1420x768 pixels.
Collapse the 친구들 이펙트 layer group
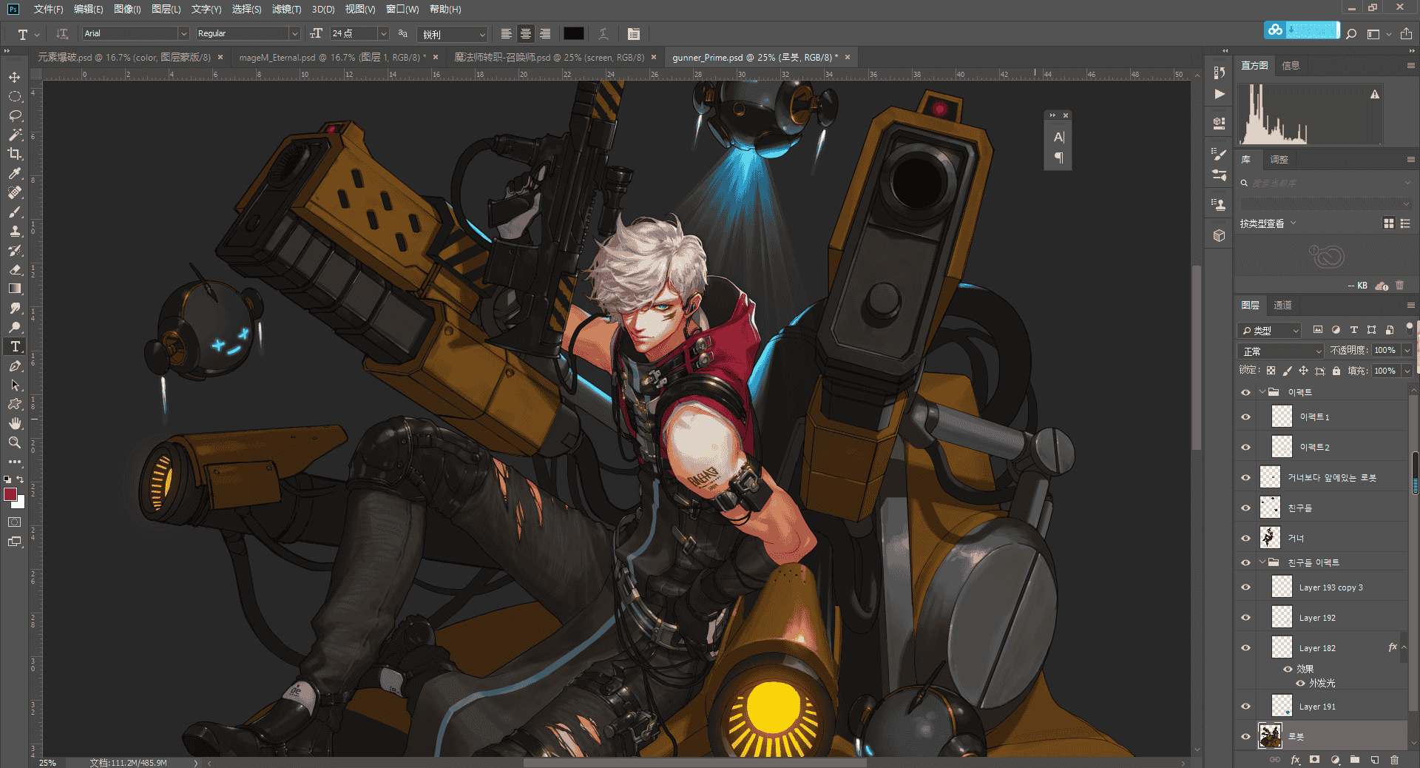click(1262, 562)
